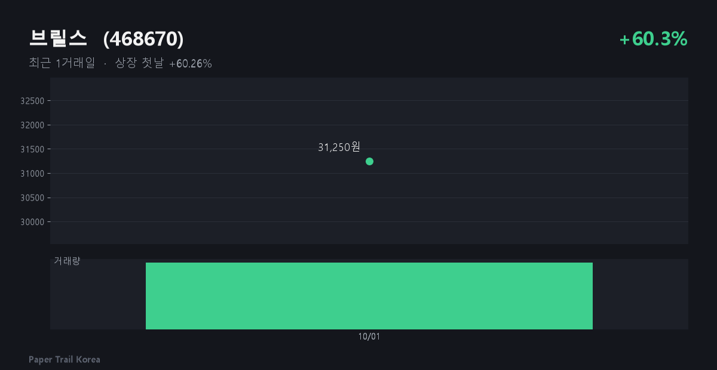Click the empty volume panel right of bar
The image size is (717, 370).
pos(641,294)
